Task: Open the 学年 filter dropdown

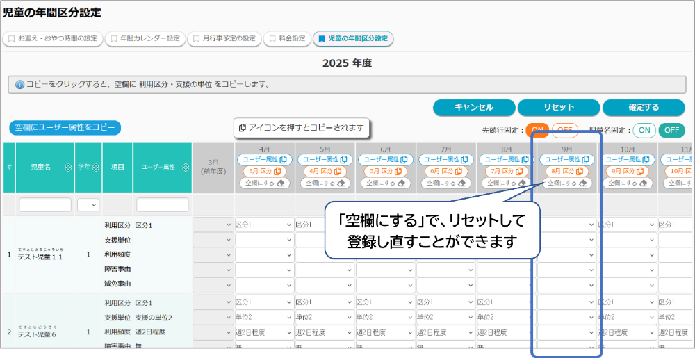Action: coord(88,205)
